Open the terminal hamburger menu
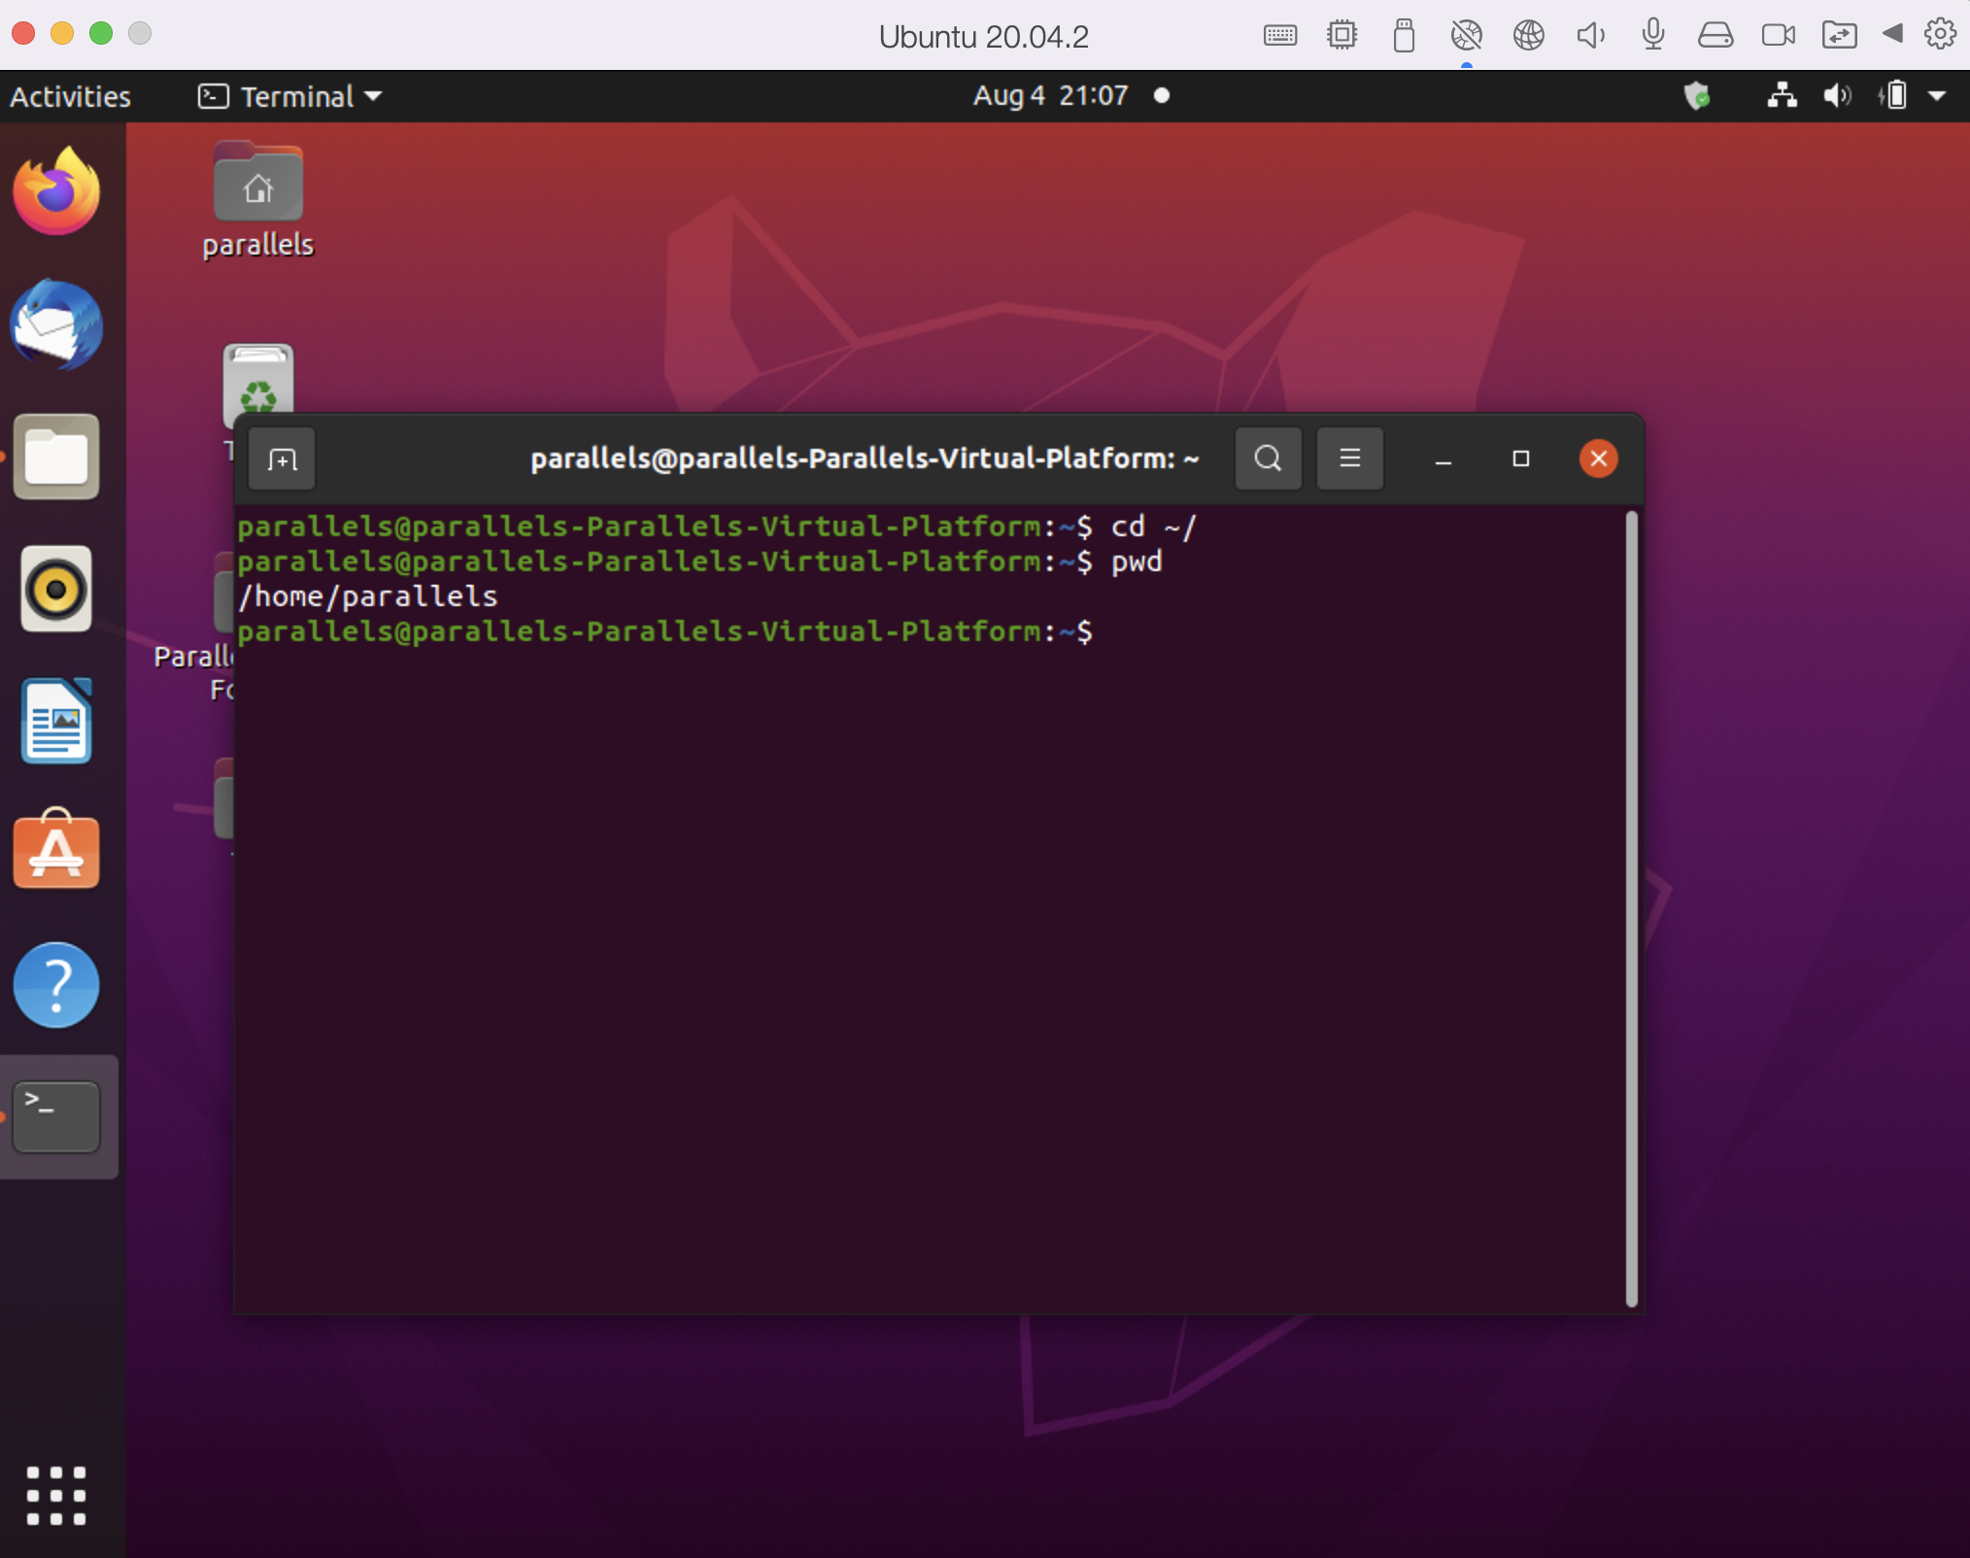The image size is (1970, 1558). [x=1349, y=458]
